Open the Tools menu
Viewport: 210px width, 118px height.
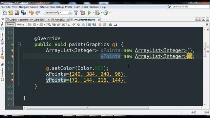point(85,7)
